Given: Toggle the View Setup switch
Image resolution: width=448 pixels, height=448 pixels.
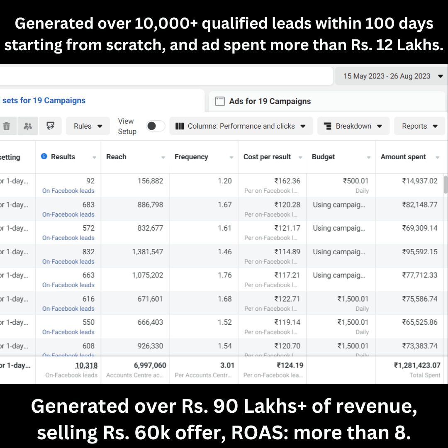Looking at the screenshot, I should coord(156,126).
